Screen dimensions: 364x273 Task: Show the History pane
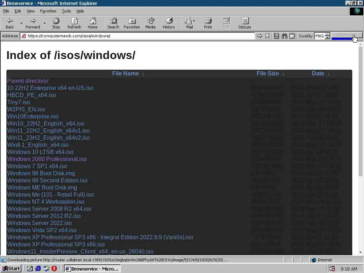coord(169,23)
